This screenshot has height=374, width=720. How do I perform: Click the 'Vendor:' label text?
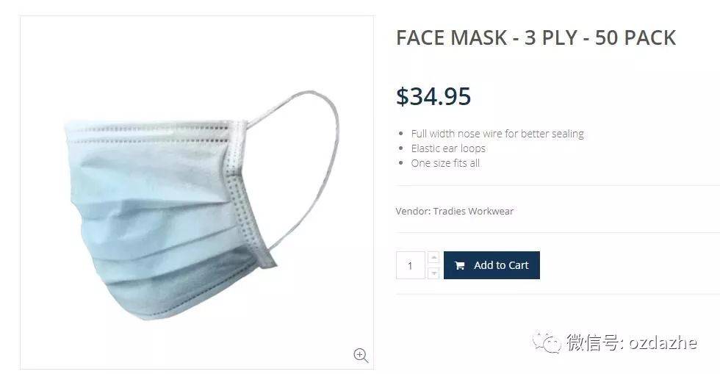point(413,212)
